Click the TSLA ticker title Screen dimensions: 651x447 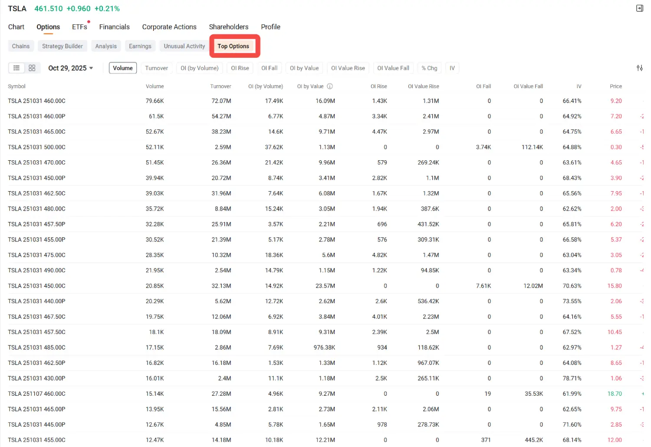tap(17, 9)
